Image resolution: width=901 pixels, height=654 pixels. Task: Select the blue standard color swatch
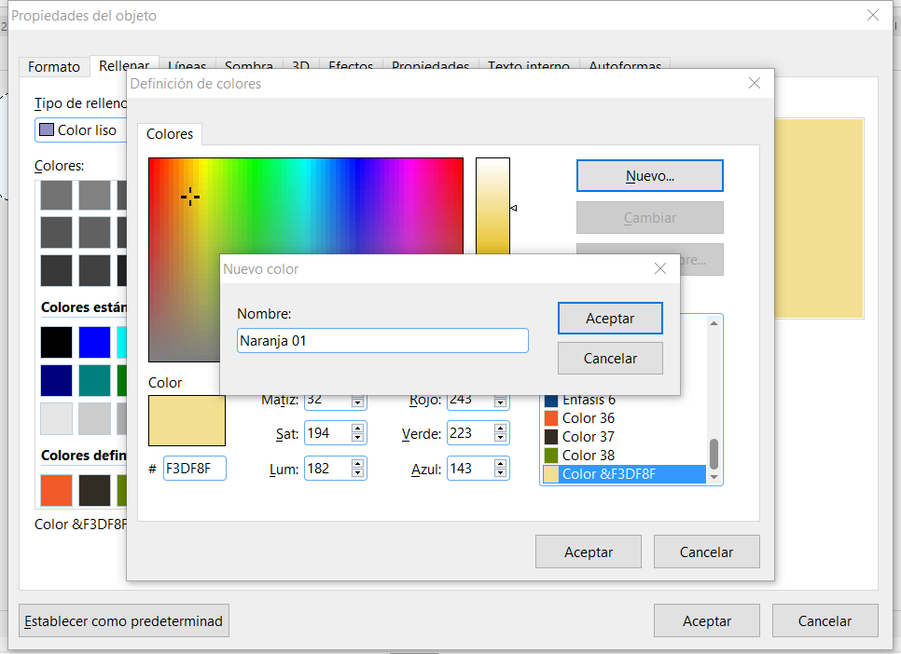click(94, 342)
